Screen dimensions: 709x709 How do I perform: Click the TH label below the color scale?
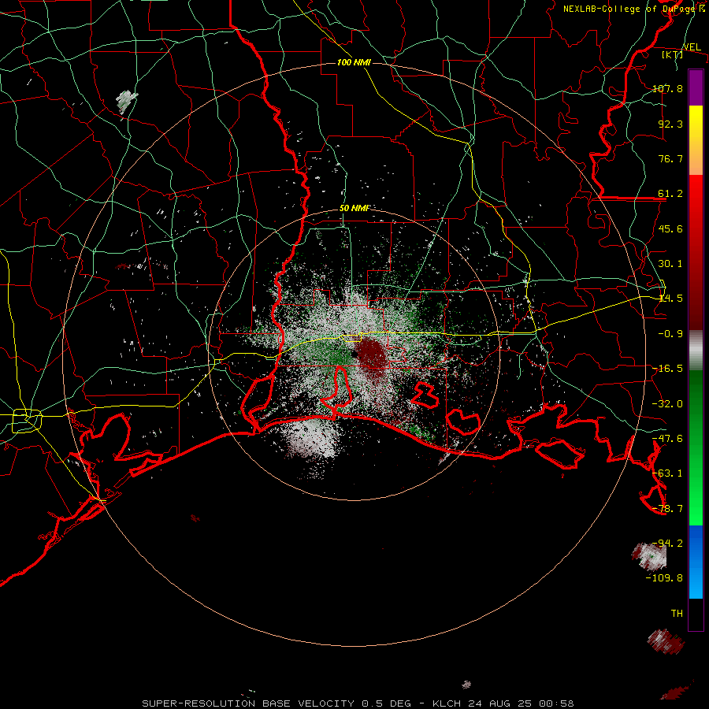(677, 614)
